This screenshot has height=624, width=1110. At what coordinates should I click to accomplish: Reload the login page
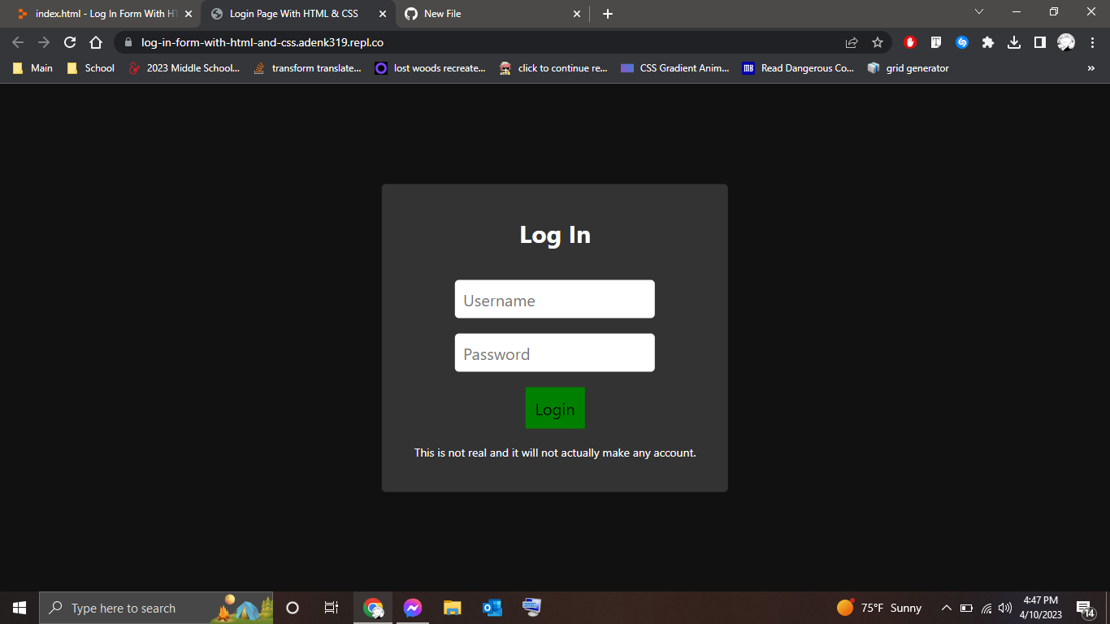pyautogui.click(x=69, y=42)
